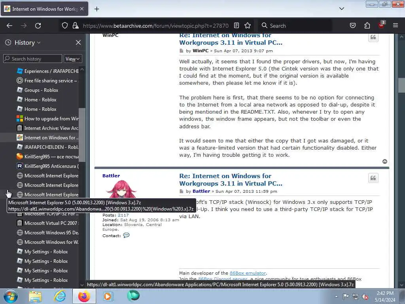The width and height of the screenshot is (405, 304).
Task: Open Free file sharing service entry
Action: (x=47, y=81)
